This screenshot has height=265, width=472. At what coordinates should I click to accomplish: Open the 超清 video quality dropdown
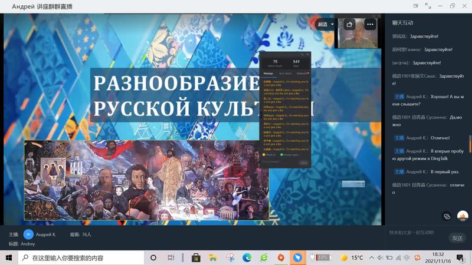pyautogui.click(x=326, y=24)
